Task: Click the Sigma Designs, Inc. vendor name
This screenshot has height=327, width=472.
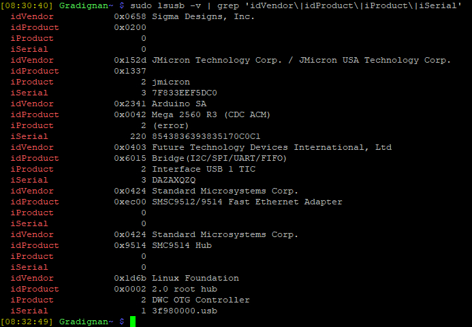Action: pyautogui.click(x=203, y=16)
